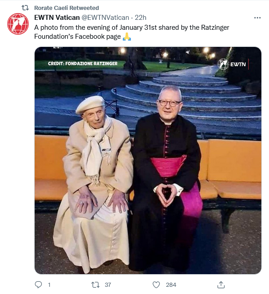Open the 22h timestamp link
This screenshot has height=294, width=269.
coord(140,18)
